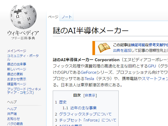The image size is (168, 126).
Task: Click the フリー百科事典 tagline text
Action: 23,38
